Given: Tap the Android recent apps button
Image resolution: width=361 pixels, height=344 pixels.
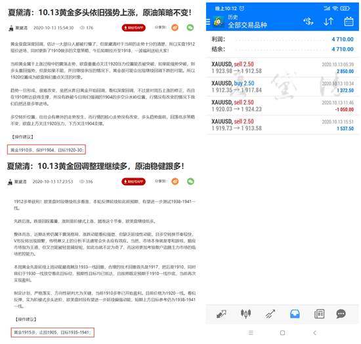Looking at the screenshot, I should pos(251,333).
